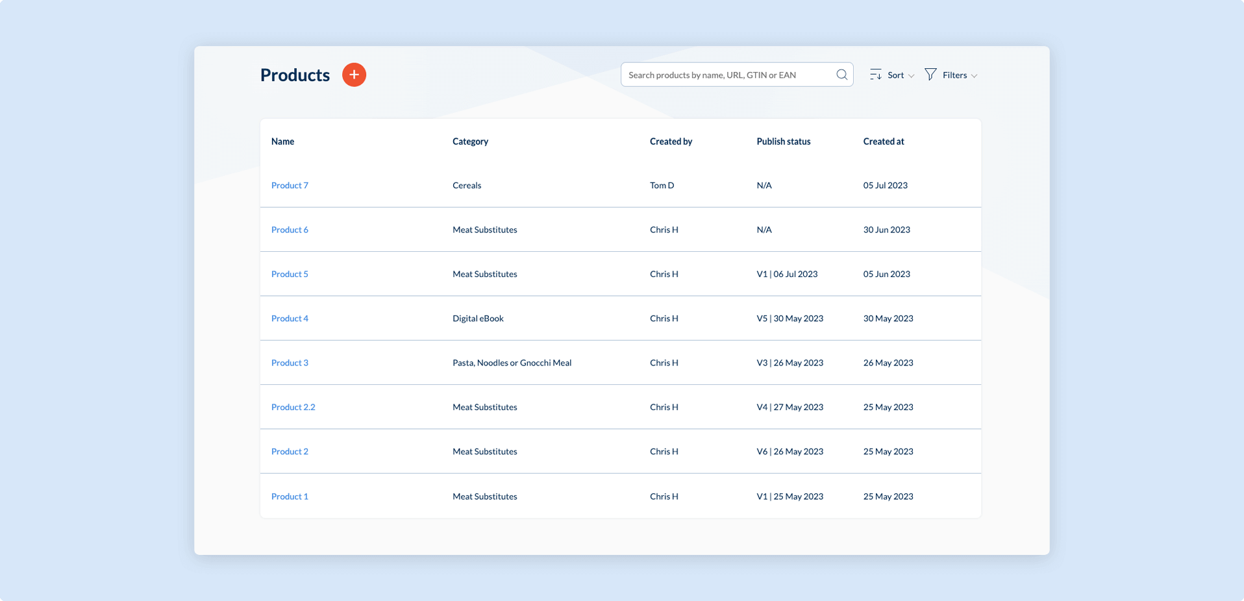Screen dimensions: 1244x601
Task: Open the Product 6 link
Action: (x=290, y=230)
